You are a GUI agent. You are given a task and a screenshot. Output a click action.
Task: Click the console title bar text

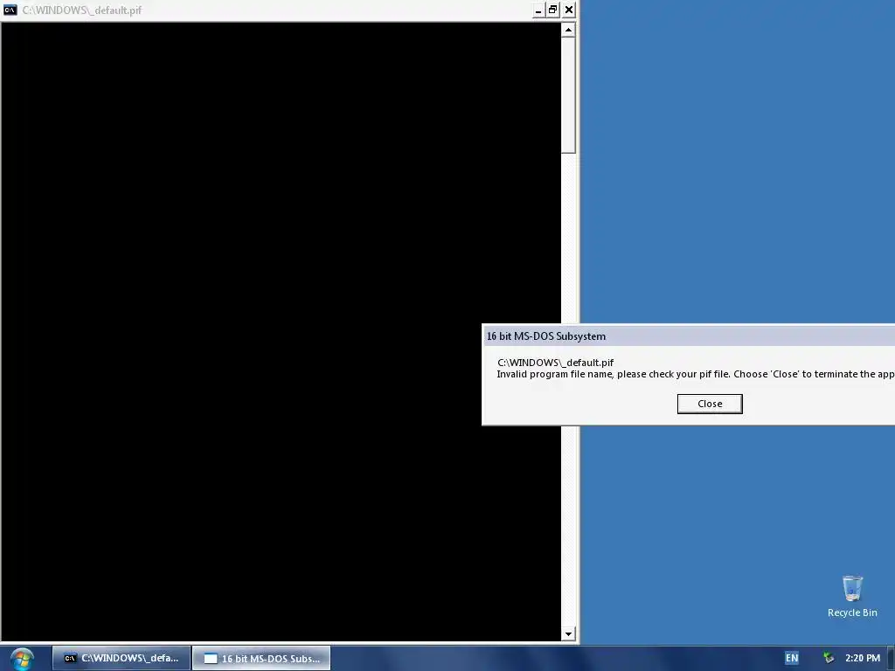click(x=82, y=10)
